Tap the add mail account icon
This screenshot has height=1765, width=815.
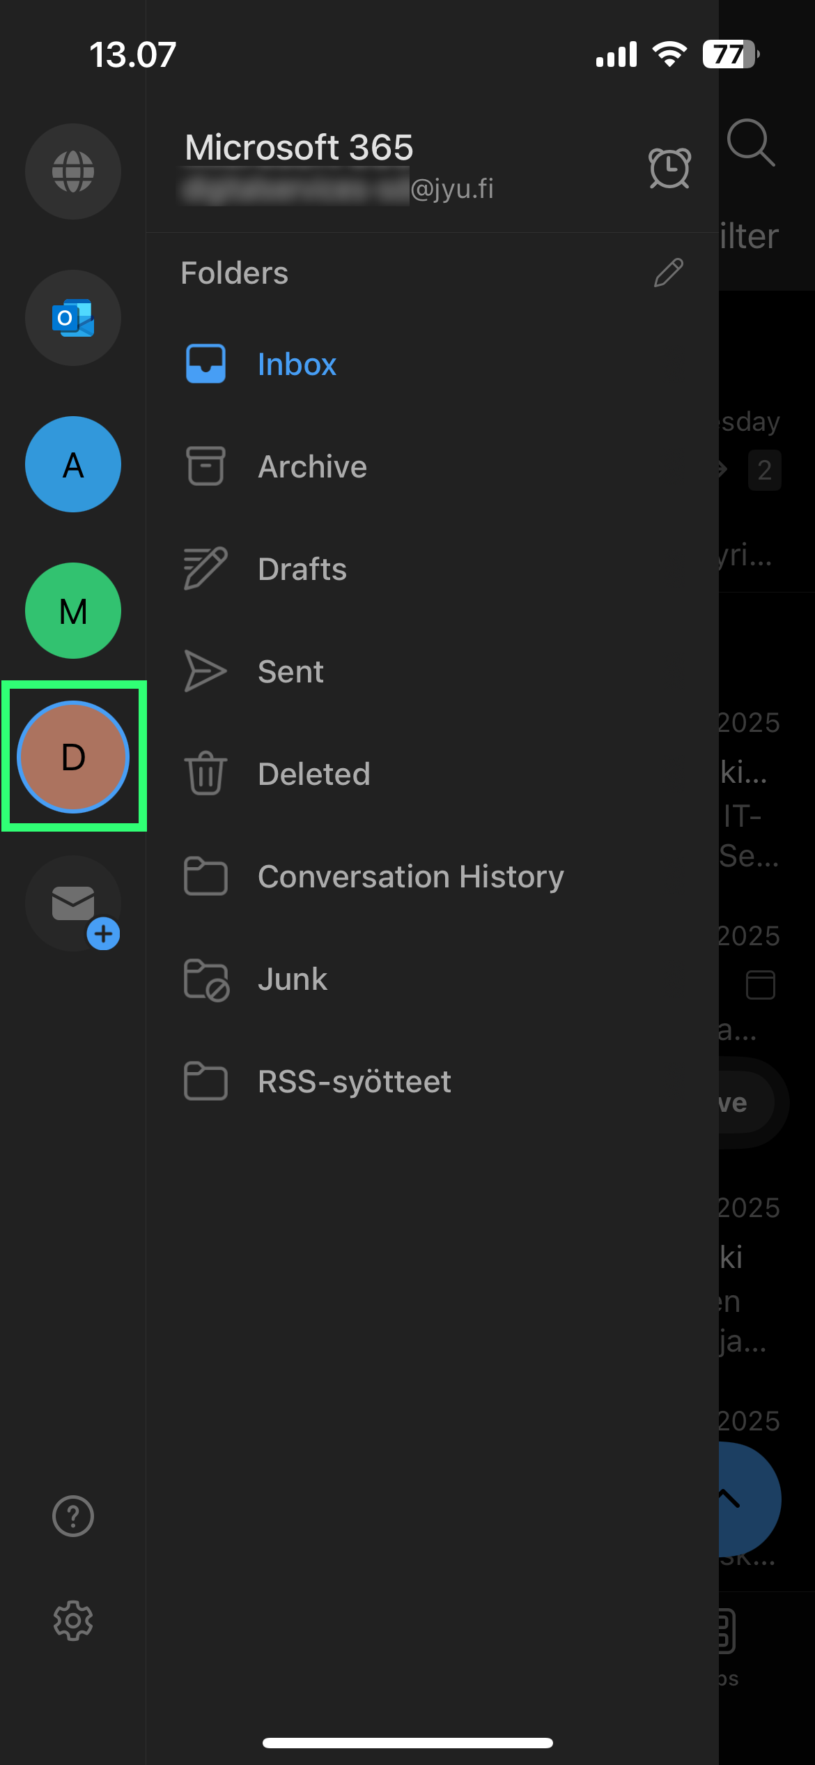[x=73, y=903]
